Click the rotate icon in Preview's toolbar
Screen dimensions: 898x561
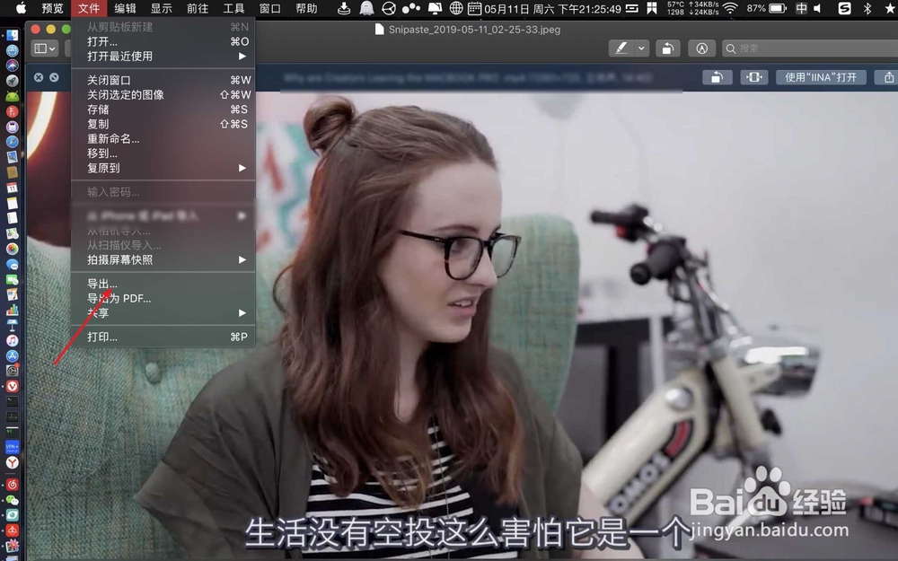point(669,48)
